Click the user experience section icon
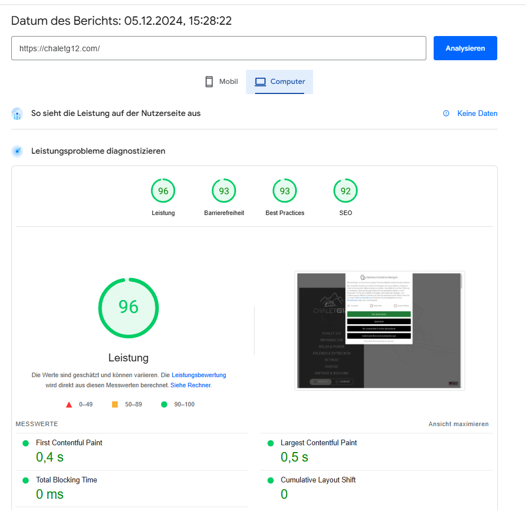Image resolution: width=526 pixels, height=510 pixels. click(x=17, y=114)
